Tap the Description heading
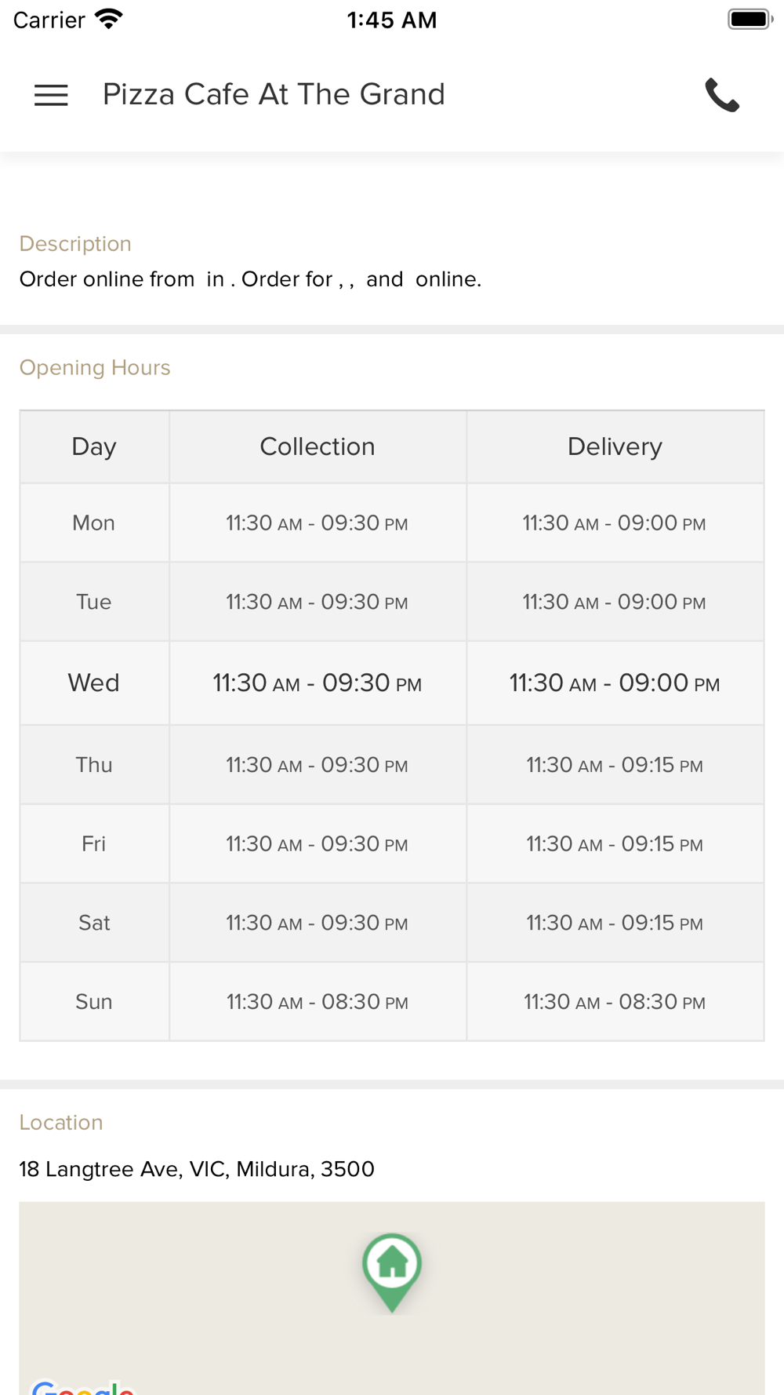 point(75,243)
